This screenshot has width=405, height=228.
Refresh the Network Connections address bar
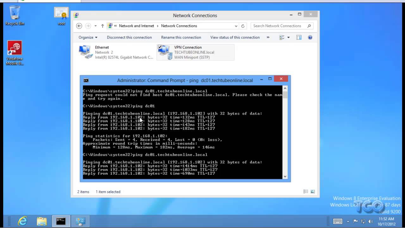point(243,26)
